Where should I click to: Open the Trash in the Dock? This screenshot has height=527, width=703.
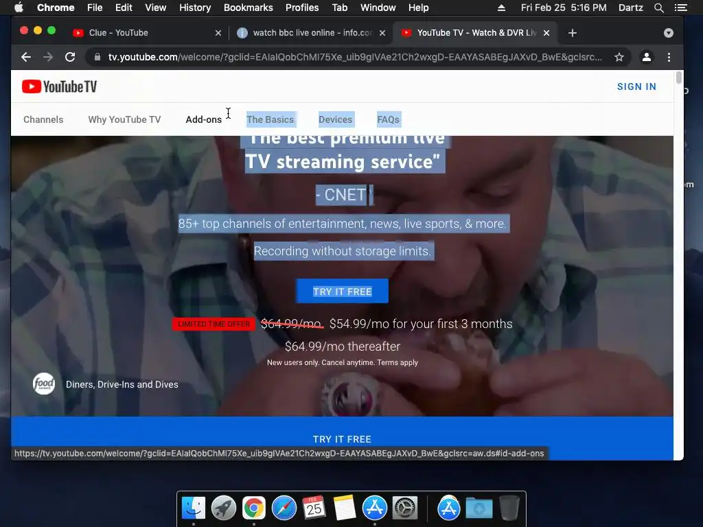pos(509,508)
